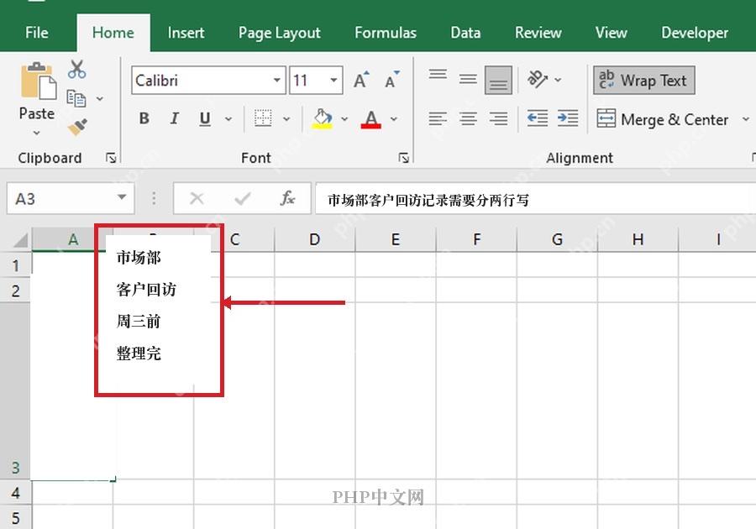The width and height of the screenshot is (756, 529).
Task: Select column F header
Action: (477, 239)
